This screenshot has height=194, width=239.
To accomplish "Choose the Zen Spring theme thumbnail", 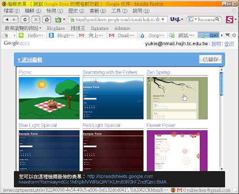I will coord(177,98).
